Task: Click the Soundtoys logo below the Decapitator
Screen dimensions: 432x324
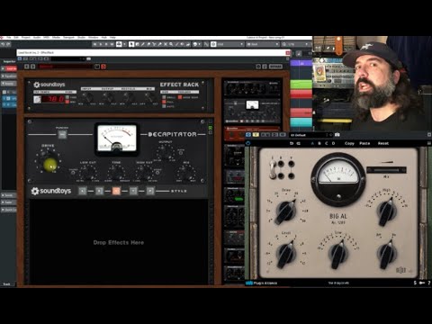Action: pyautogui.click(x=51, y=191)
